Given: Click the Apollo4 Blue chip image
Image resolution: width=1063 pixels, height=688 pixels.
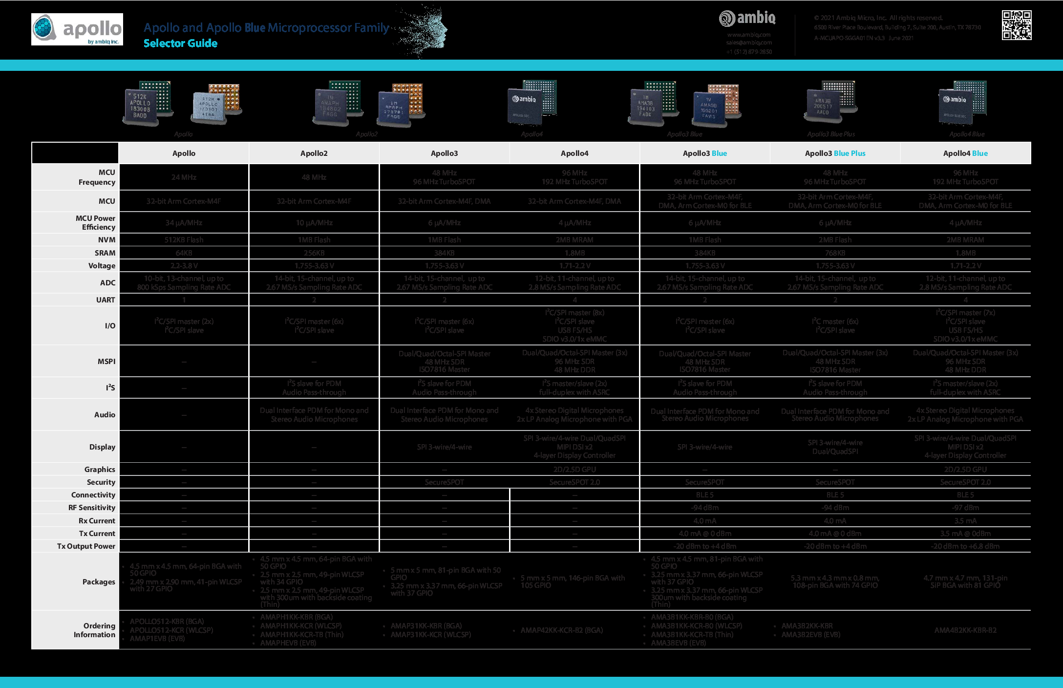Looking at the screenshot, I should click(x=961, y=103).
